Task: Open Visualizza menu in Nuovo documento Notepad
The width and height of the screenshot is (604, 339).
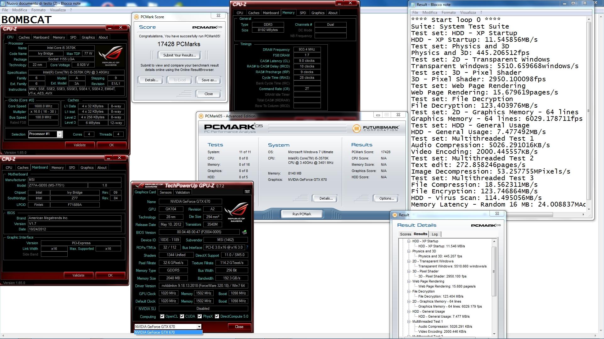Action: pyautogui.click(x=58, y=10)
